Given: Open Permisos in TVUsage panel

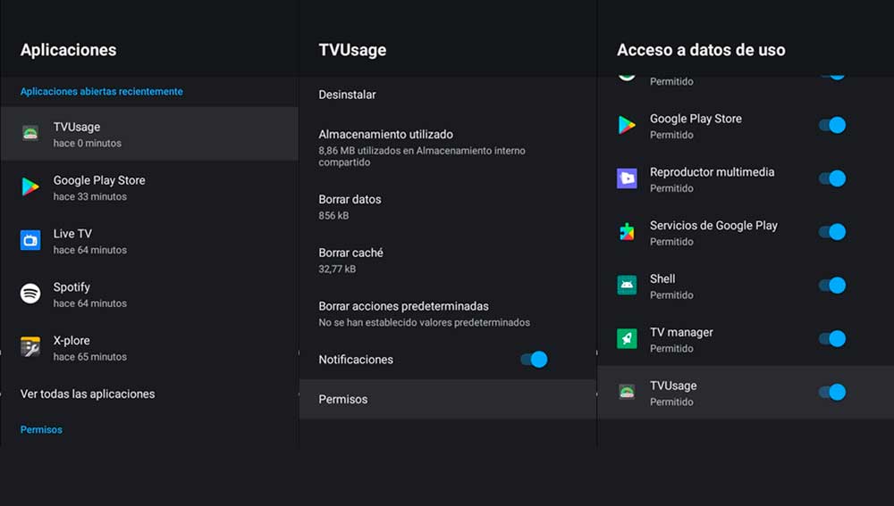Looking at the screenshot, I should 448,399.
